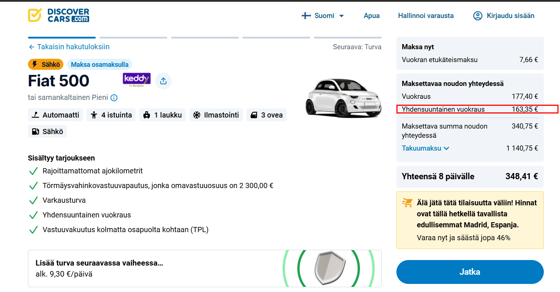The height and width of the screenshot is (292, 560).
Task: Click the share icon next to Fiat 500
Action: point(163,81)
